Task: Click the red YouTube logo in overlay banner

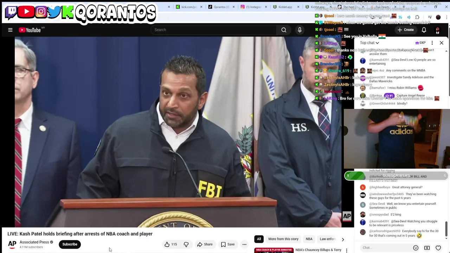Action: point(26,12)
